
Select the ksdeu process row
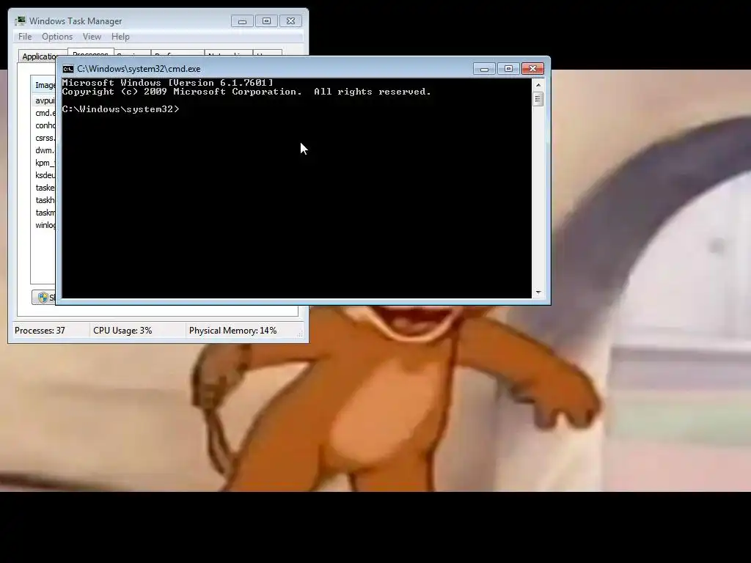coord(43,175)
